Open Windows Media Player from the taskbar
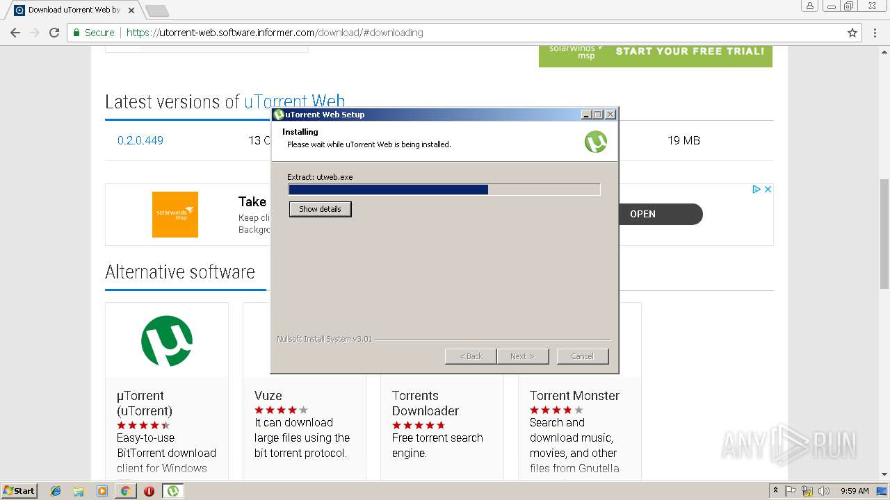The image size is (890, 500). [102, 491]
